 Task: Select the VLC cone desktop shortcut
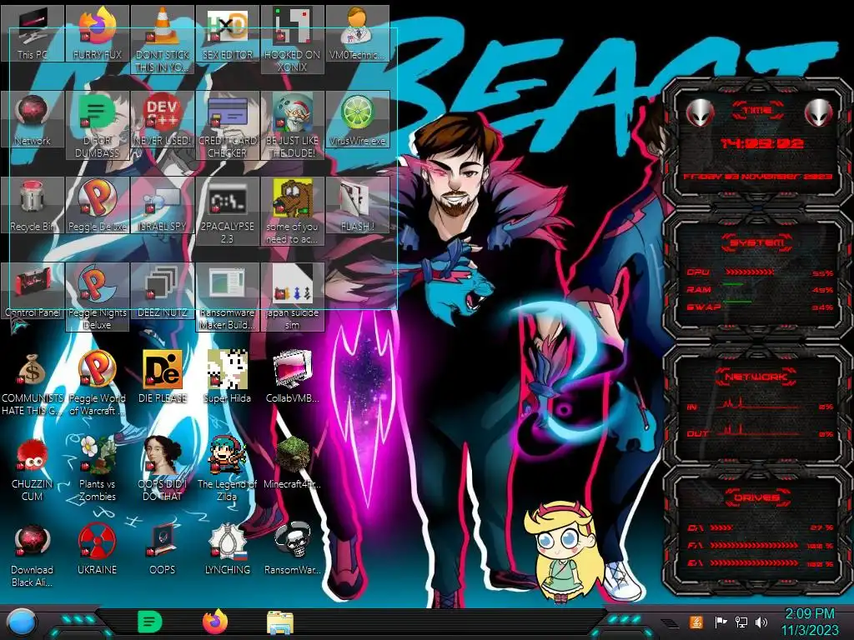point(163,40)
